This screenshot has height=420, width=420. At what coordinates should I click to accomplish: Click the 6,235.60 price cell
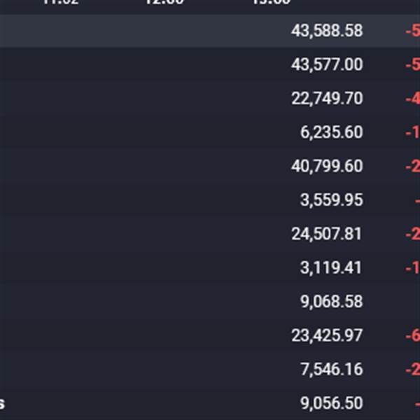tap(332, 132)
